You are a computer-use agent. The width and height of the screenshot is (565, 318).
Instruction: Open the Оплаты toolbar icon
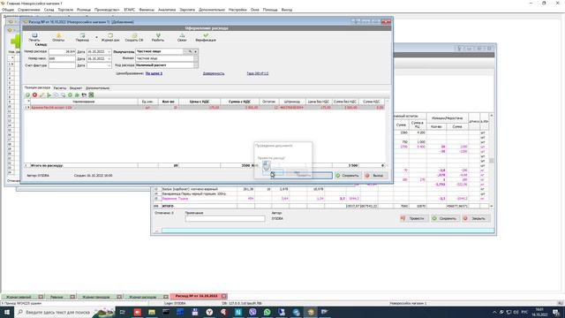point(58,37)
